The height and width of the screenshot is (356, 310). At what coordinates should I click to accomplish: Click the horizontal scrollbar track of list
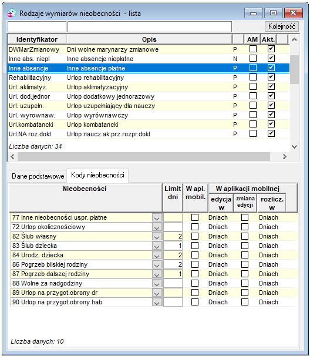click(144, 156)
